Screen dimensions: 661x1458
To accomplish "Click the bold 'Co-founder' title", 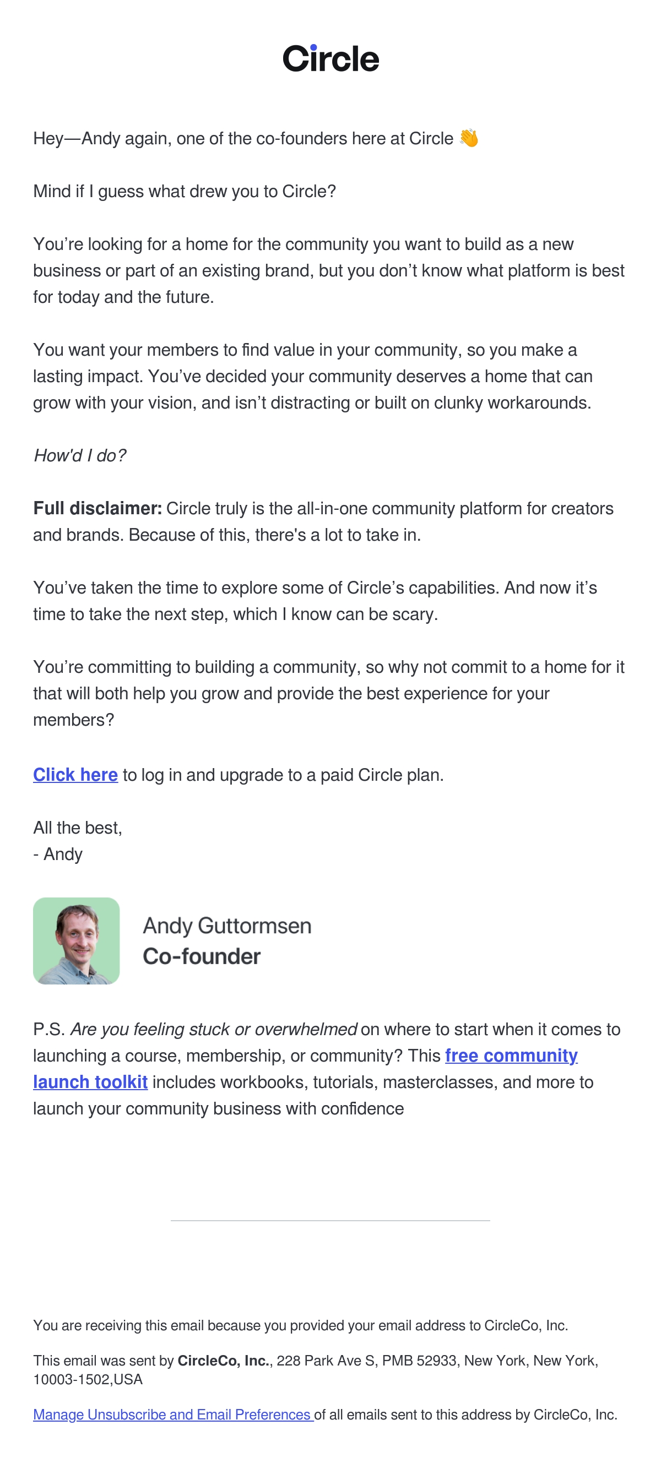I will click(x=202, y=956).
